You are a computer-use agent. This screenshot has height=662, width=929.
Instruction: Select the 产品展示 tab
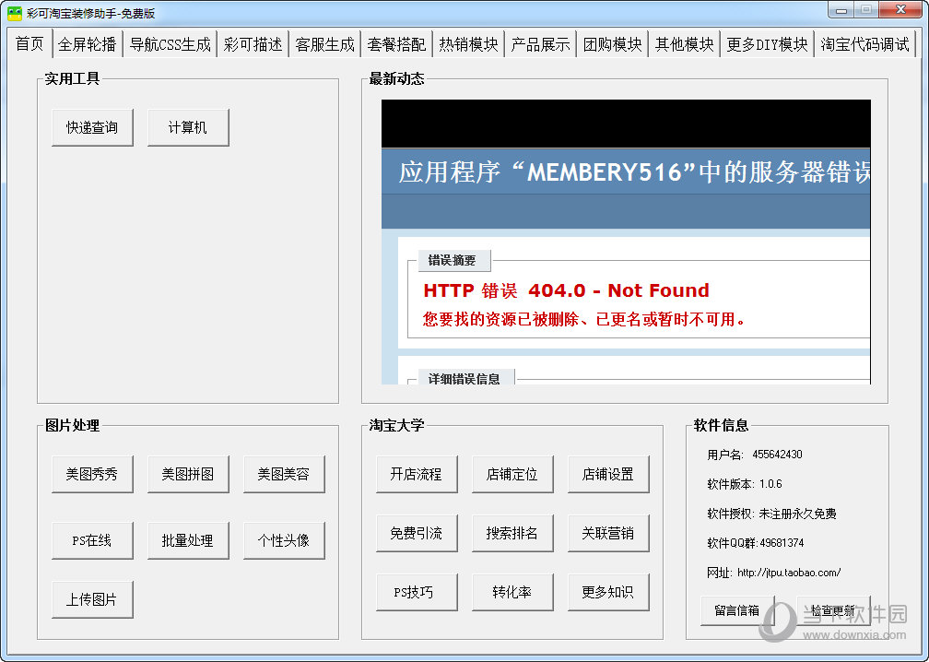tap(540, 44)
